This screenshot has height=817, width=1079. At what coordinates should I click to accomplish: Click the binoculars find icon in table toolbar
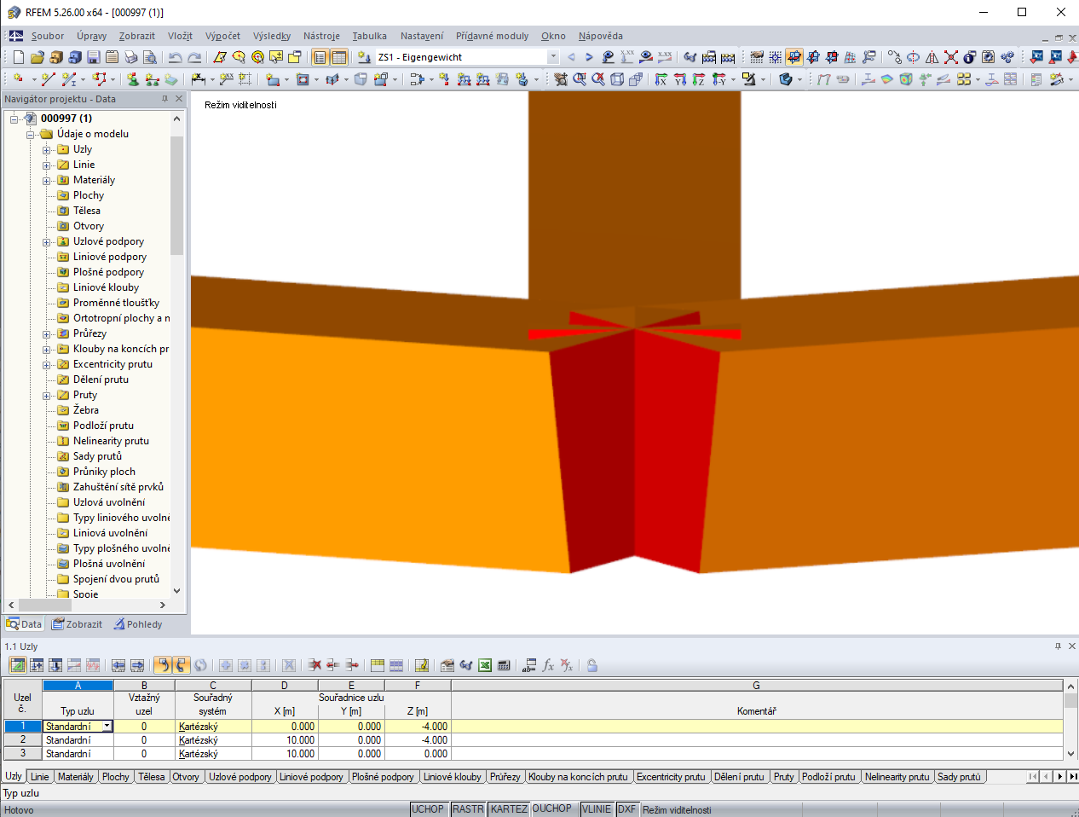coord(466,665)
